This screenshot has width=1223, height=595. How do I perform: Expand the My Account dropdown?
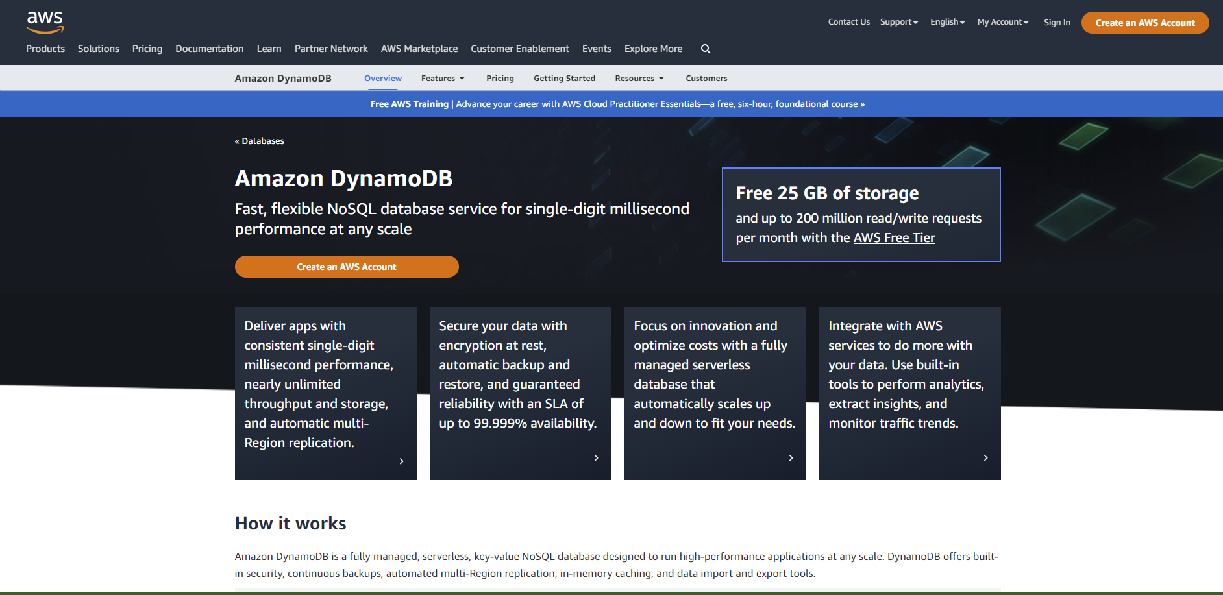[x=1003, y=21]
